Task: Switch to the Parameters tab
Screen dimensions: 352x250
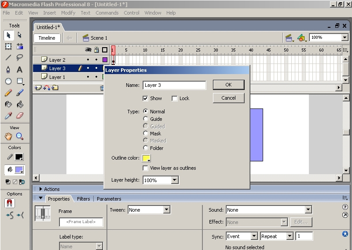Action: click(109, 199)
